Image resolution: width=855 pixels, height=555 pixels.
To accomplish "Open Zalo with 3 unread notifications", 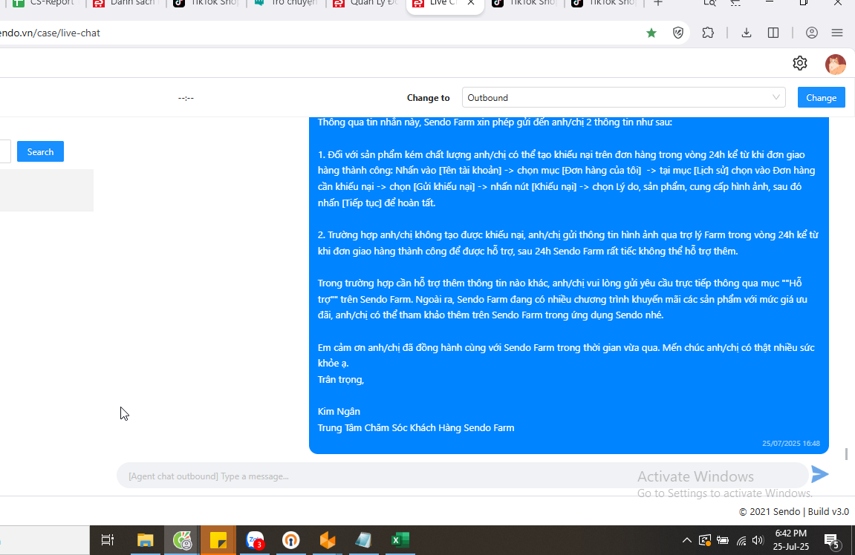I will (255, 539).
